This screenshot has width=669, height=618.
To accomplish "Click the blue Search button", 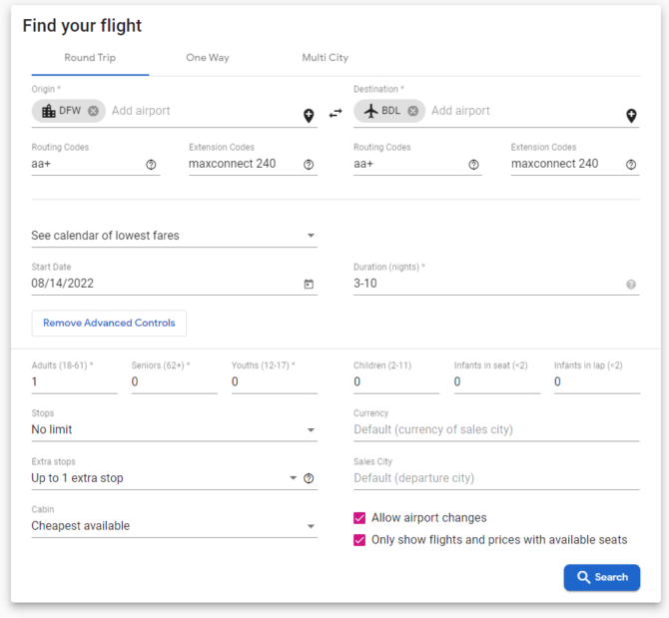I will 601,577.
